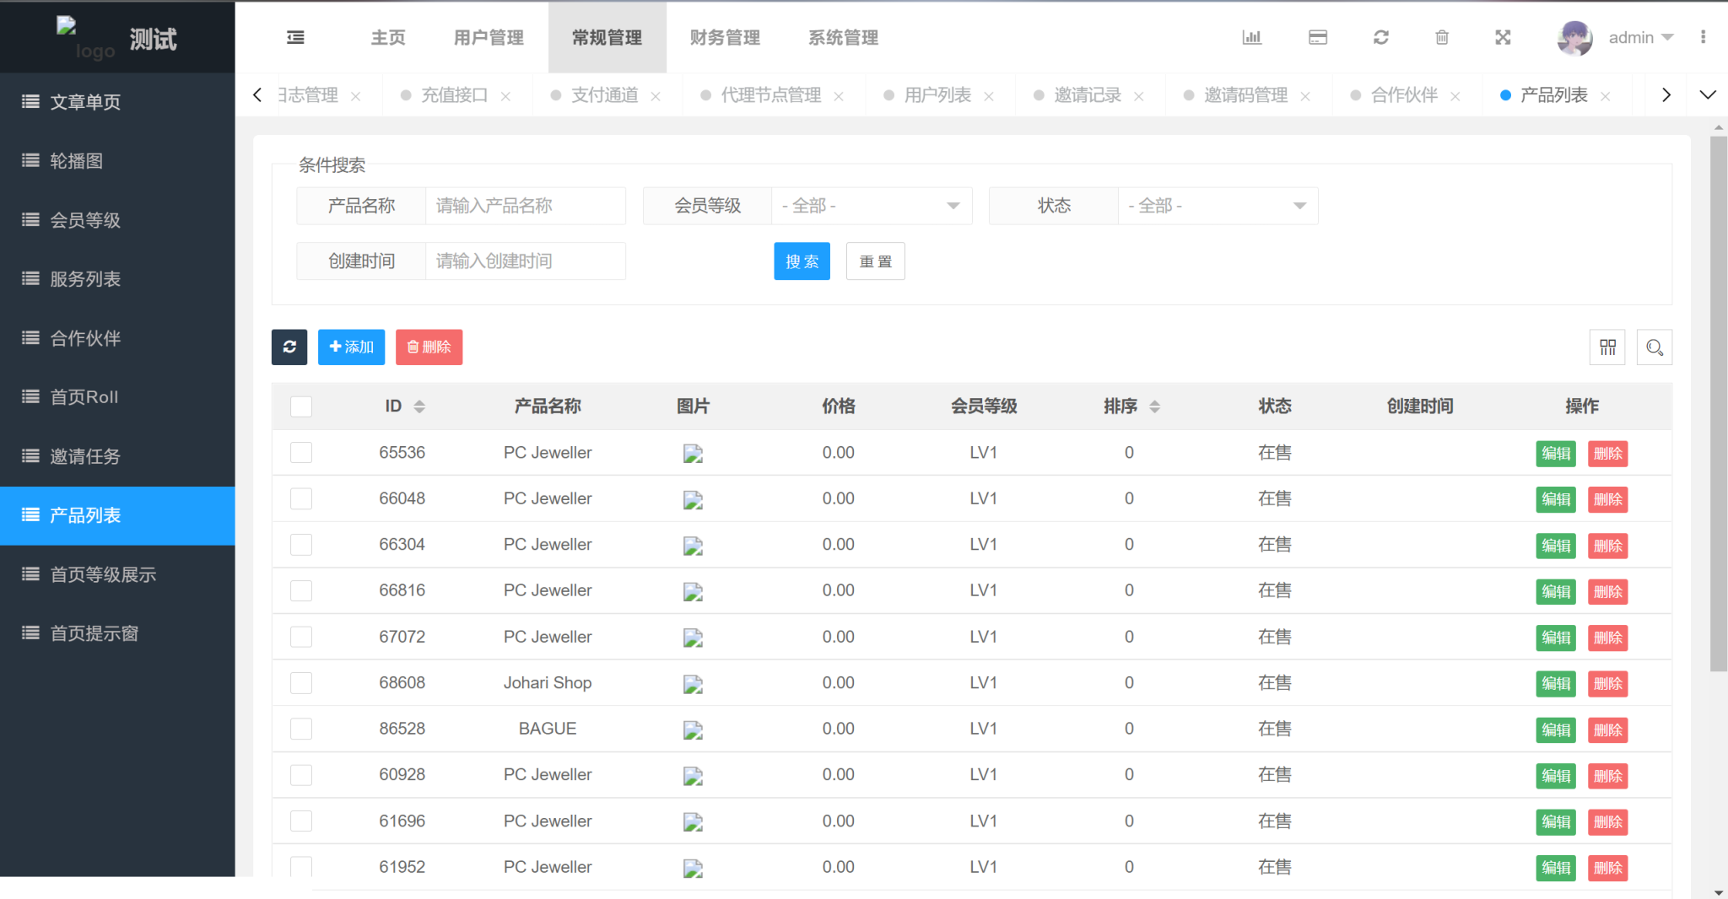The height and width of the screenshot is (899, 1728).
Task: Click the 产品名称 search input field
Action: pyautogui.click(x=525, y=206)
